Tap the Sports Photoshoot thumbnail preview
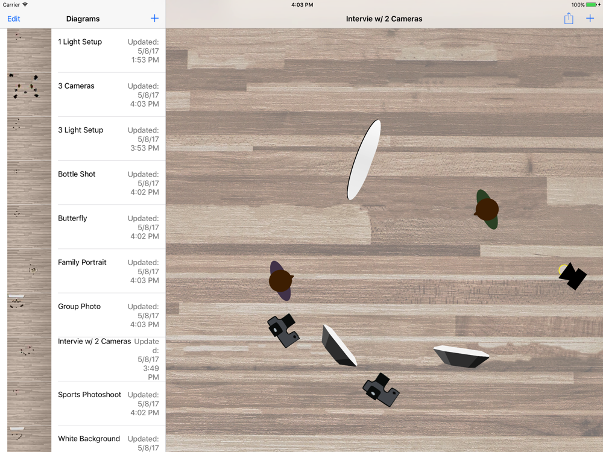 pos(29,403)
